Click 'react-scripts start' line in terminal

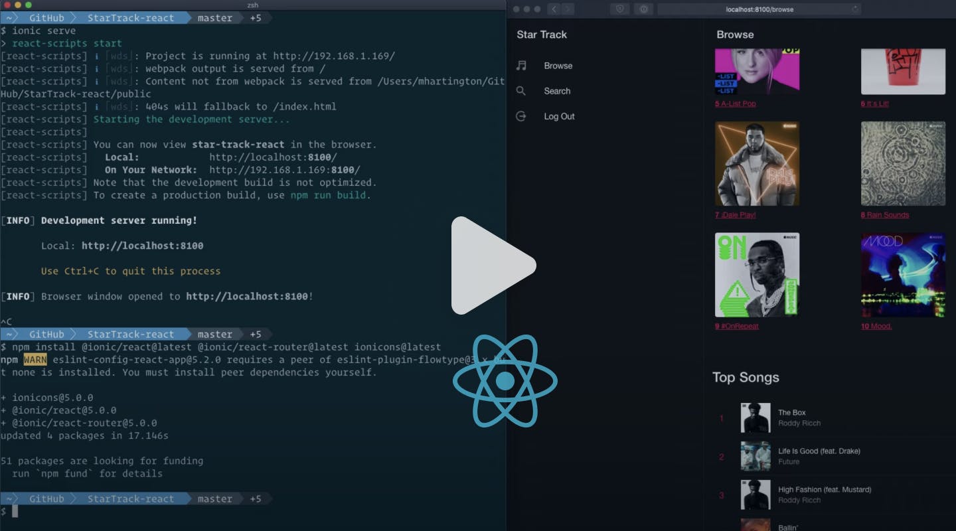tap(67, 43)
